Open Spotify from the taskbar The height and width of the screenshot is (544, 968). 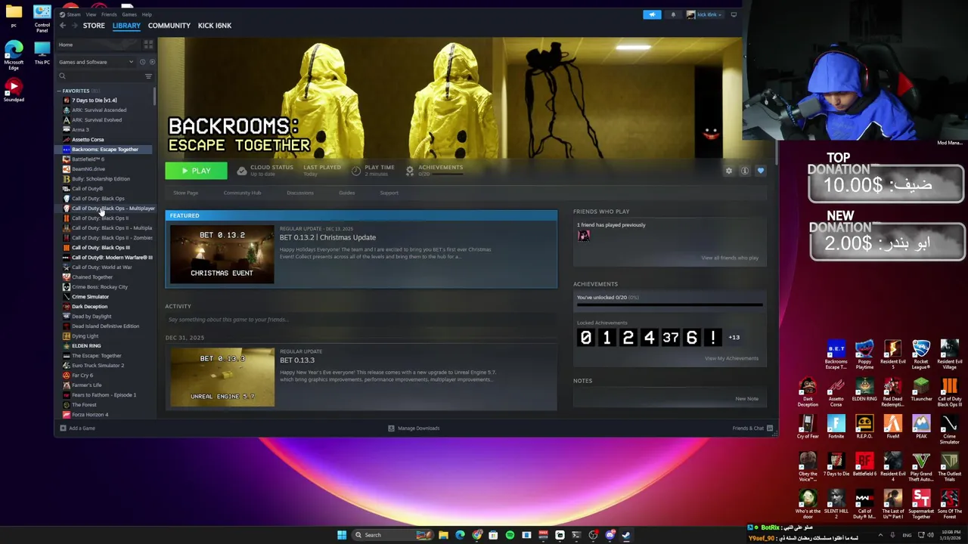(510, 535)
